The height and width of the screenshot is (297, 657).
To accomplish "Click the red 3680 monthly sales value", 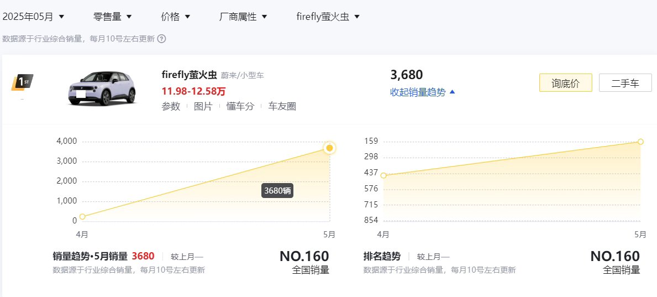I will coord(143,256).
